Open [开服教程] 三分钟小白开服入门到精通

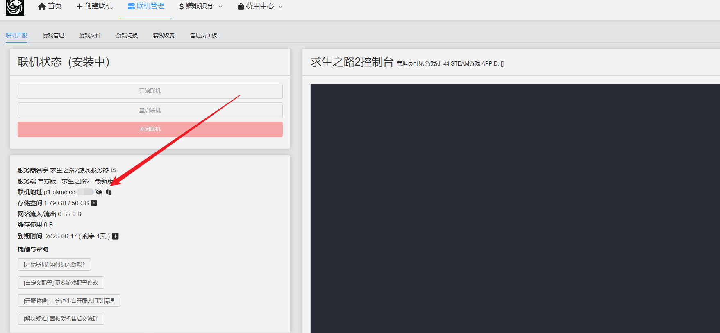(x=69, y=301)
